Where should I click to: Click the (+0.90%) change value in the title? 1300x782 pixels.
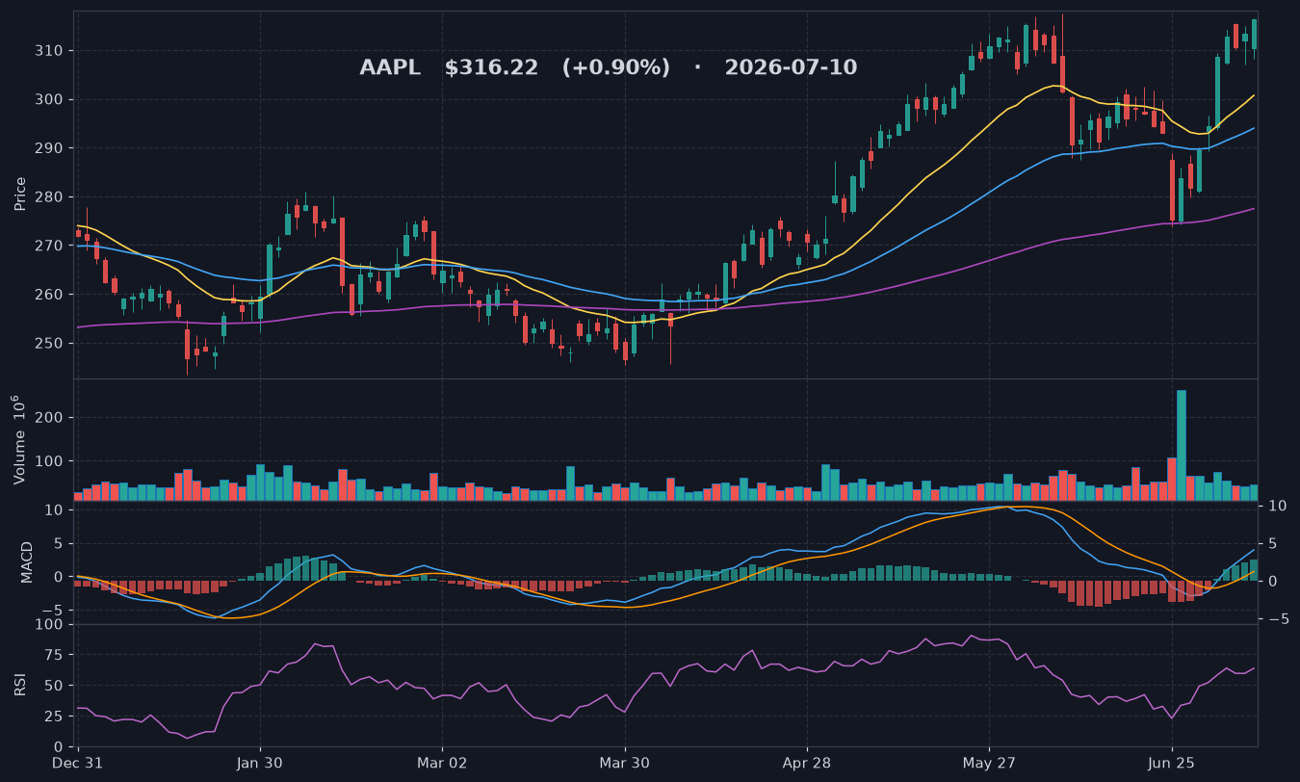pos(616,68)
